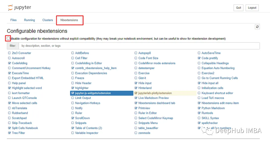The height and width of the screenshot is (143, 270).
Task: Select the Live Markdown Preview link
Action: (153, 98)
